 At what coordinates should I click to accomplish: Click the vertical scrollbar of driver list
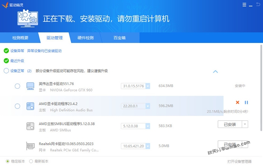(x=261, y=88)
